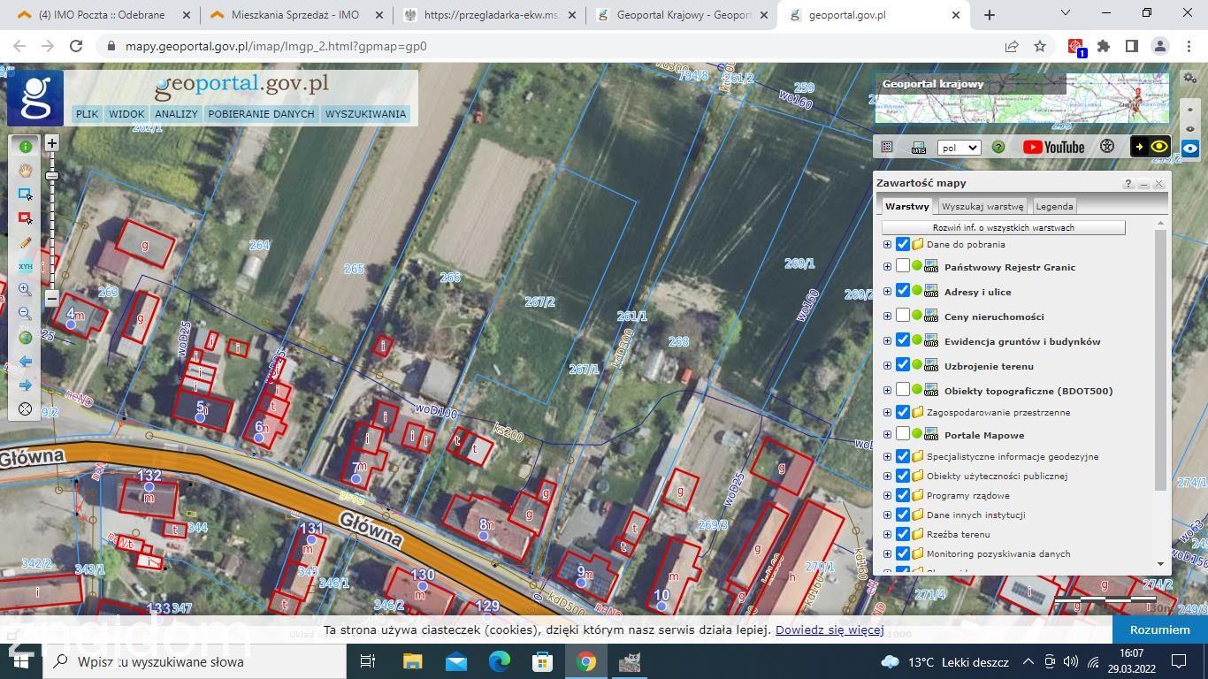Click the zoom slider plus button

(52, 143)
